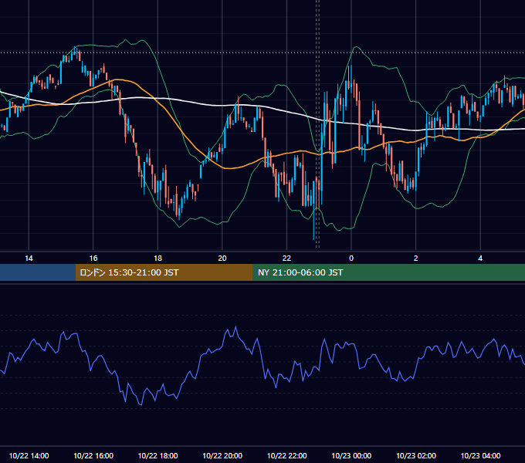The height and width of the screenshot is (463, 525).
Task: Click the blue session band before London
Action: pyautogui.click(x=38, y=272)
